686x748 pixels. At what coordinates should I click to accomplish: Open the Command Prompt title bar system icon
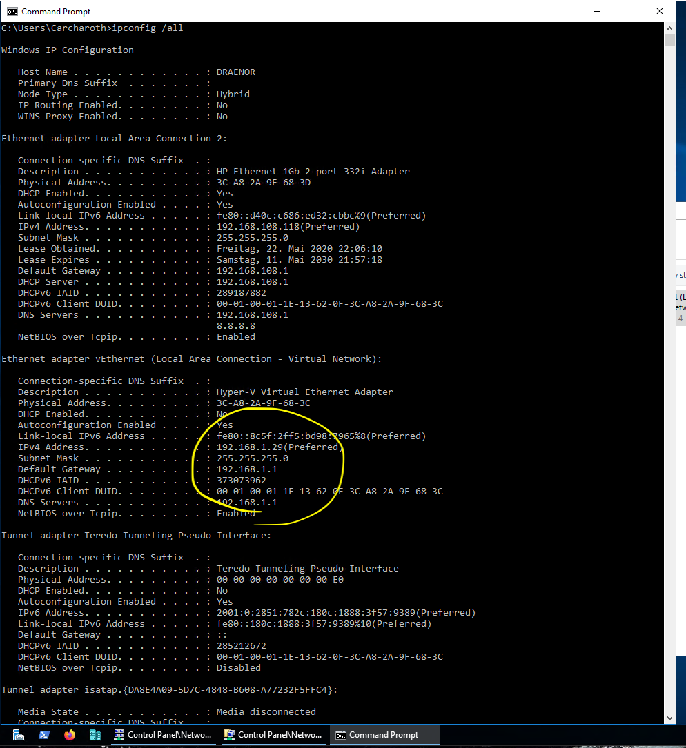click(11, 12)
